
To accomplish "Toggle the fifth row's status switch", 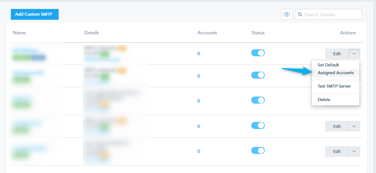I will [258, 151].
